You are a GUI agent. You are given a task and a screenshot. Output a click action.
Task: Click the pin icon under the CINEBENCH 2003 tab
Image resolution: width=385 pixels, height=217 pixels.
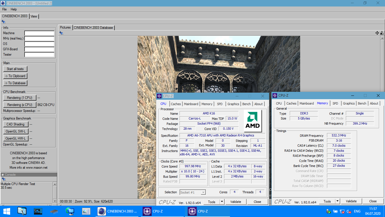(x=3, y=22)
